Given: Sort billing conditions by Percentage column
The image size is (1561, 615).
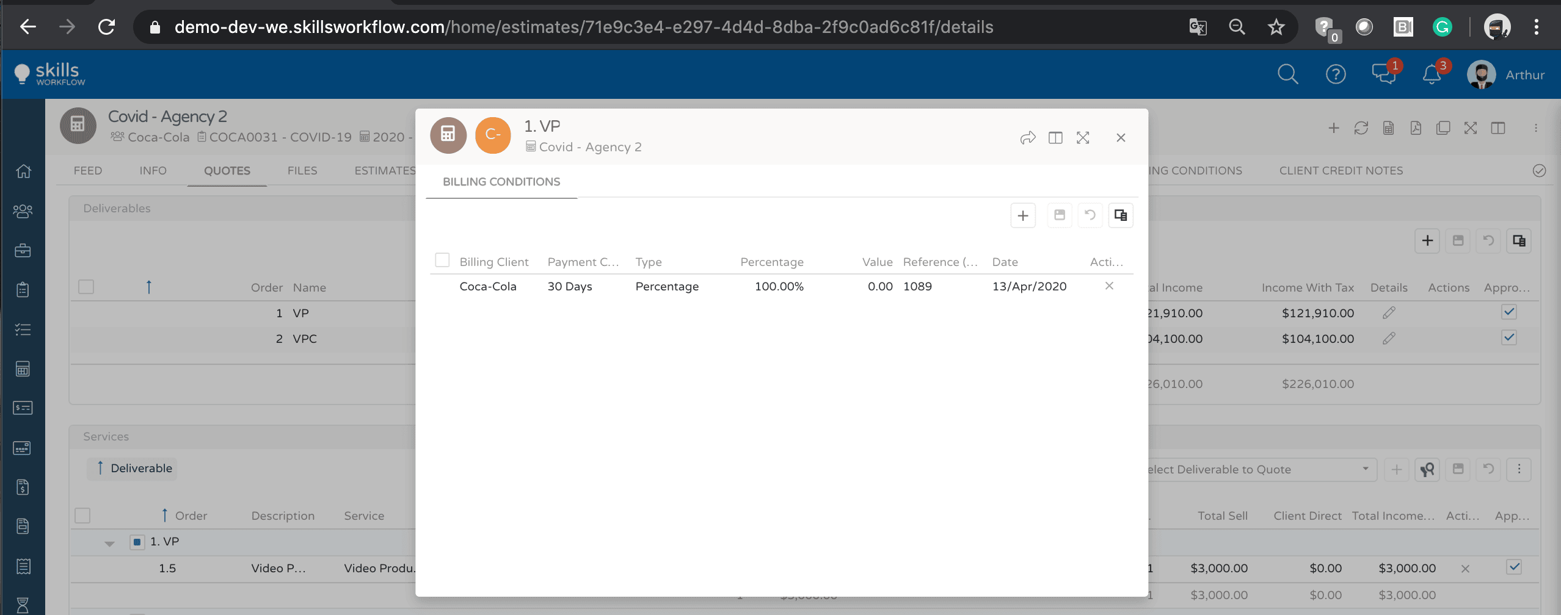Looking at the screenshot, I should tap(771, 262).
